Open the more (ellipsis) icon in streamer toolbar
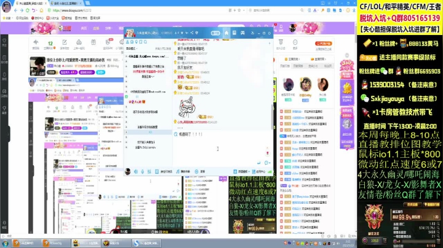The height and width of the screenshot is (248, 443). 295,42
